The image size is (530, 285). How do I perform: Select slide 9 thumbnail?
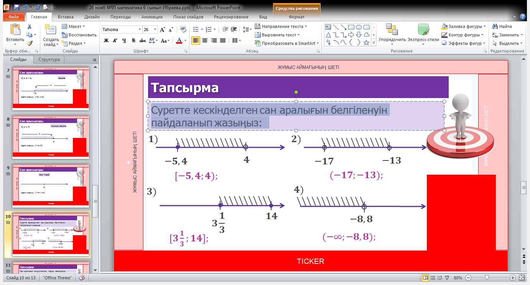51,186
